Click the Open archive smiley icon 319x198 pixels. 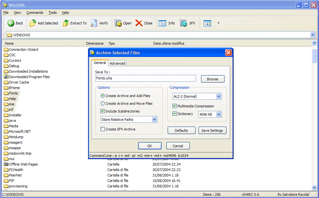coord(118,23)
